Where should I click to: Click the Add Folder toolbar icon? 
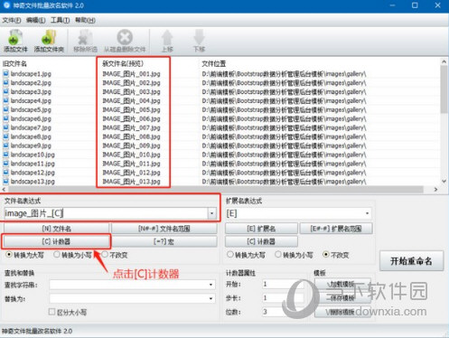click(49, 41)
